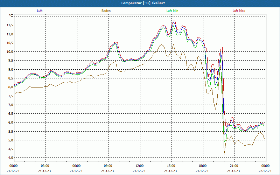Click the 5,5 y-axis value
The width and height of the screenshot is (280, 175).
[10, 132]
